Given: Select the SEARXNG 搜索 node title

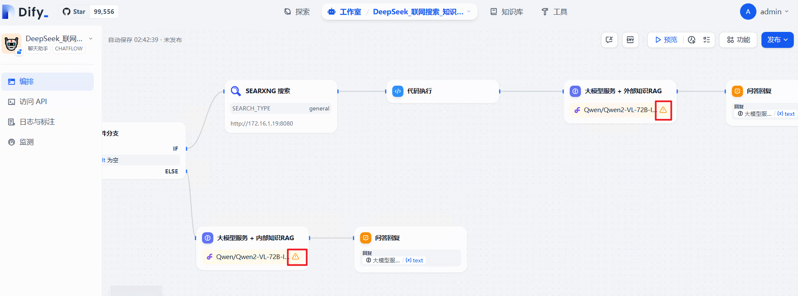Looking at the screenshot, I should tap(268, 91).
